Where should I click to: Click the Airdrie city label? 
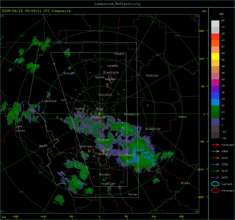(x=103, y=140)
